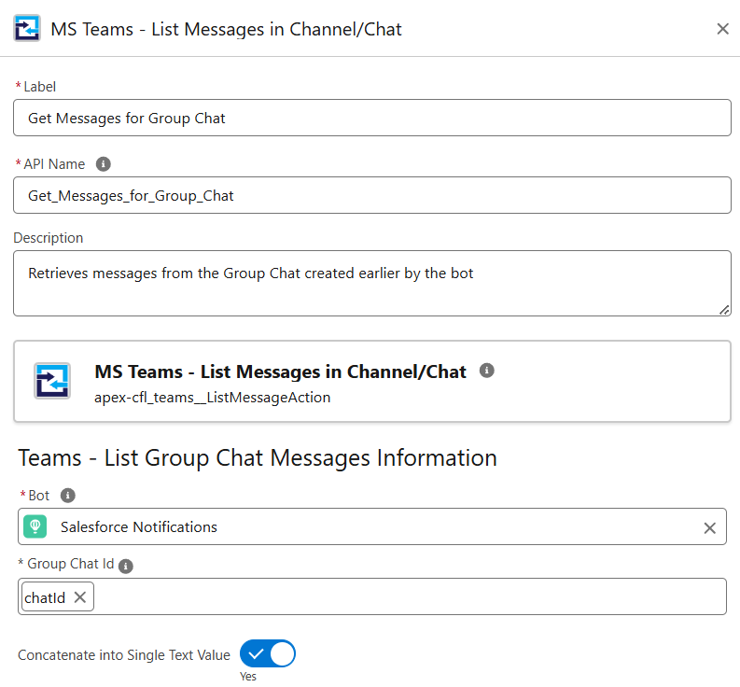Screen dimensions: 740x687
Task: Click the bold action card title text
Action: [280, 372]
